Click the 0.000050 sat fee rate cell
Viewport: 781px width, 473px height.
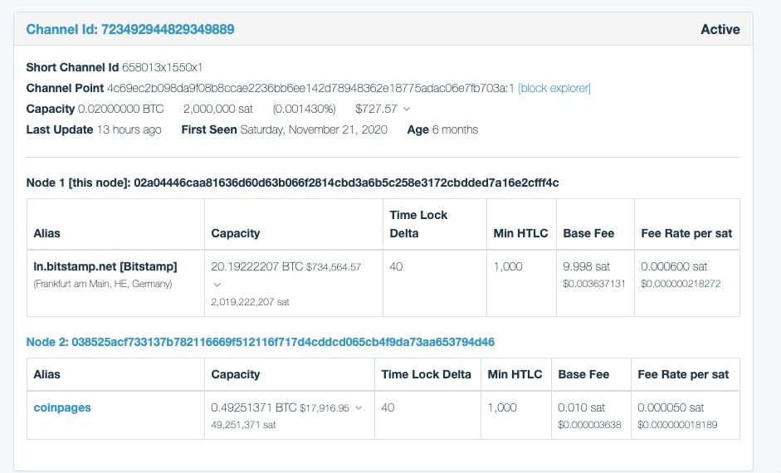(671, 407)
